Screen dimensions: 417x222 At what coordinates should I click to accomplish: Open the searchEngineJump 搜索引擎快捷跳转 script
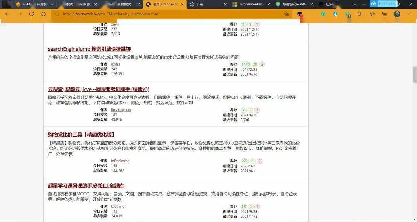pyautogui.click(x=89, y=49)
